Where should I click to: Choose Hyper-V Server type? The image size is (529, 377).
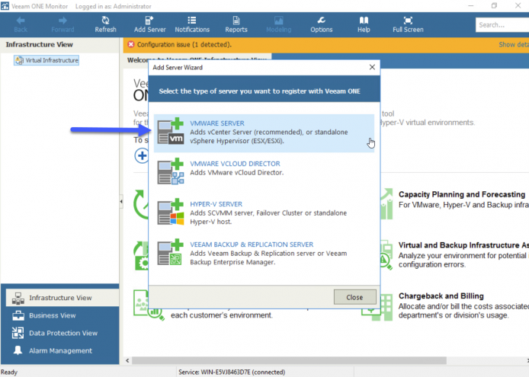click(264, 212)
